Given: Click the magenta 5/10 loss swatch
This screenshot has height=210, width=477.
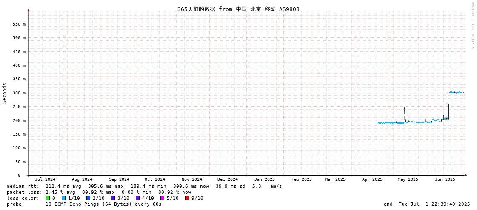Looking at the screenshot, I should tap(162, 198).
